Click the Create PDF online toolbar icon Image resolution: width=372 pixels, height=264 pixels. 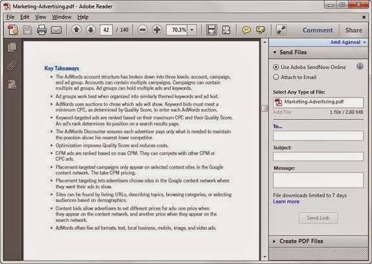13,30
